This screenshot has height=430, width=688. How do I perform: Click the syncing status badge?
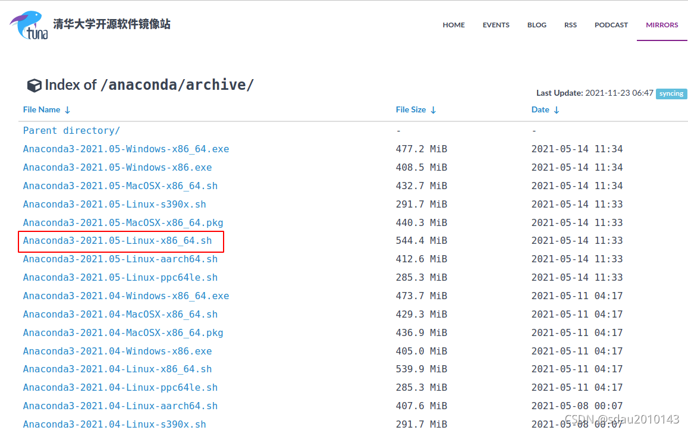point(671,93)
